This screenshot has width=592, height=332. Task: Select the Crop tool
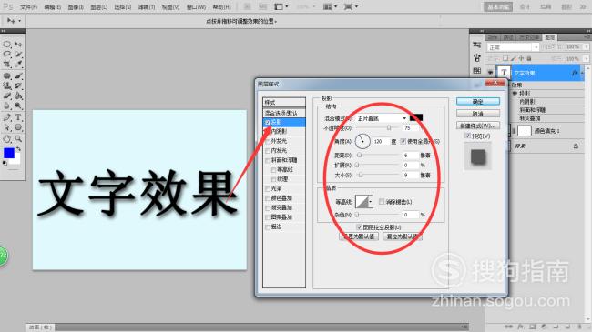pyautogui.click(x=6, y=65)
